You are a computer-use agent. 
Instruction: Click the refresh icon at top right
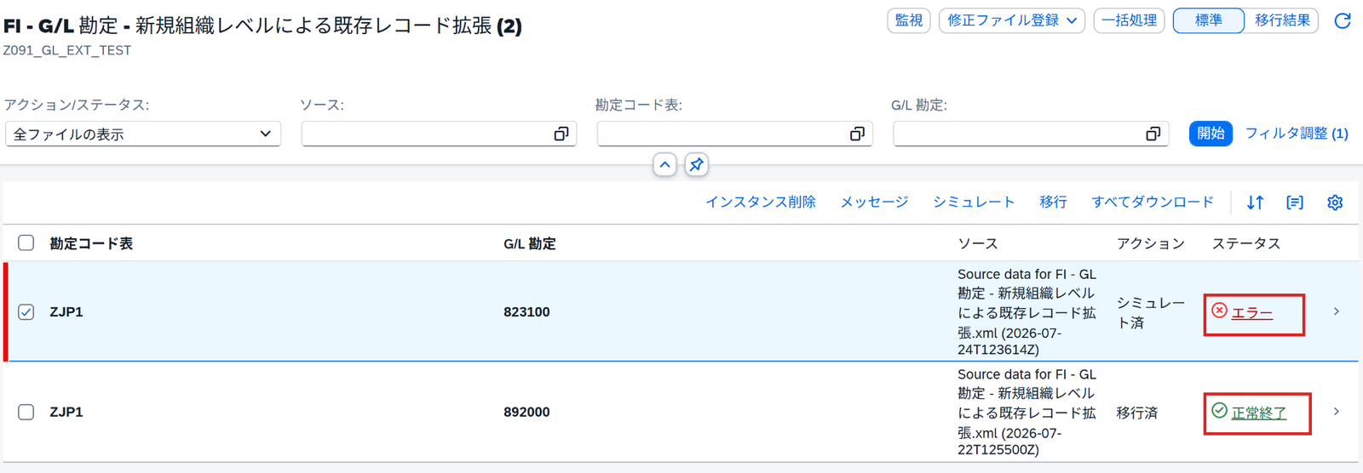click(x=1343, y=20)
